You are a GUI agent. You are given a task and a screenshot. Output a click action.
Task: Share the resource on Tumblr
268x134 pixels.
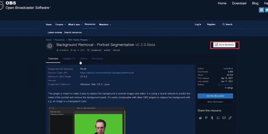tap(212, 118)
